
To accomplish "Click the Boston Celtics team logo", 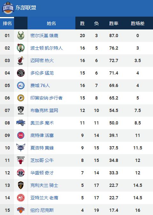I will point(21,48).
